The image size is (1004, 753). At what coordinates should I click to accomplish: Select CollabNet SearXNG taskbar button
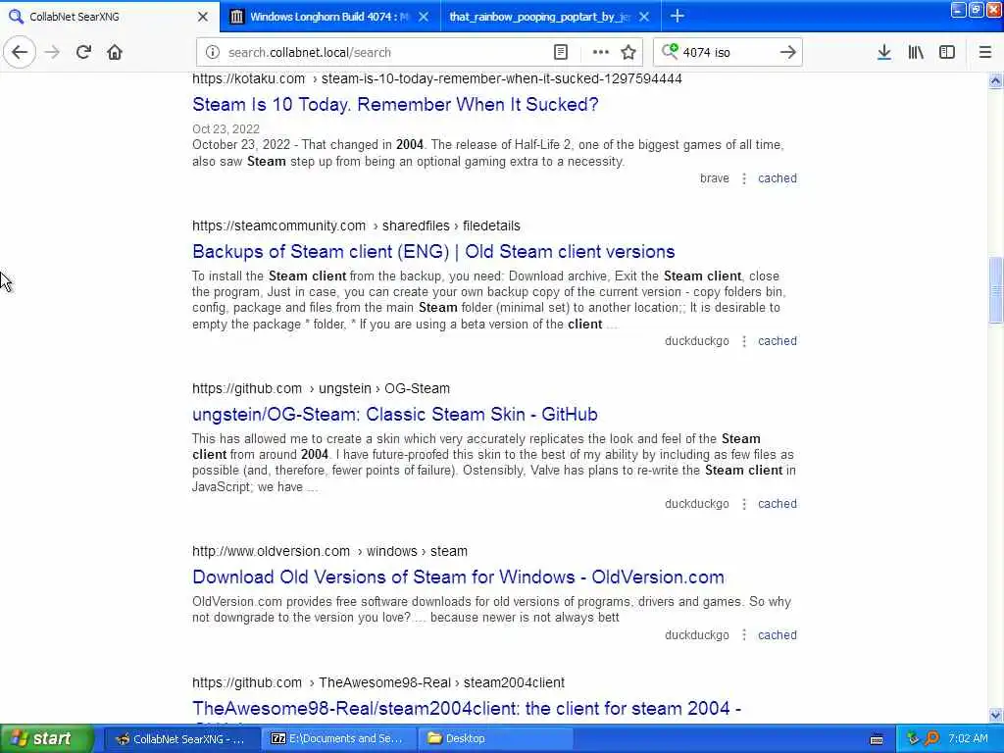click(x=181, y=739)
